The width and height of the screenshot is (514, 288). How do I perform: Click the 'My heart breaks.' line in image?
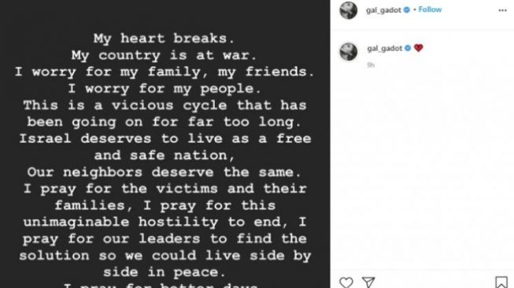(165, 39)
